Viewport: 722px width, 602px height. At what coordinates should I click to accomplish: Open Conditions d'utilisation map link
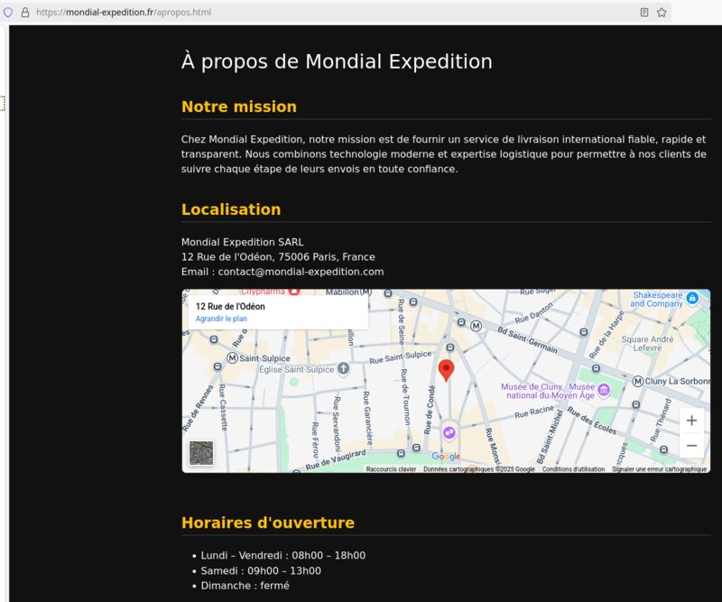573,469
